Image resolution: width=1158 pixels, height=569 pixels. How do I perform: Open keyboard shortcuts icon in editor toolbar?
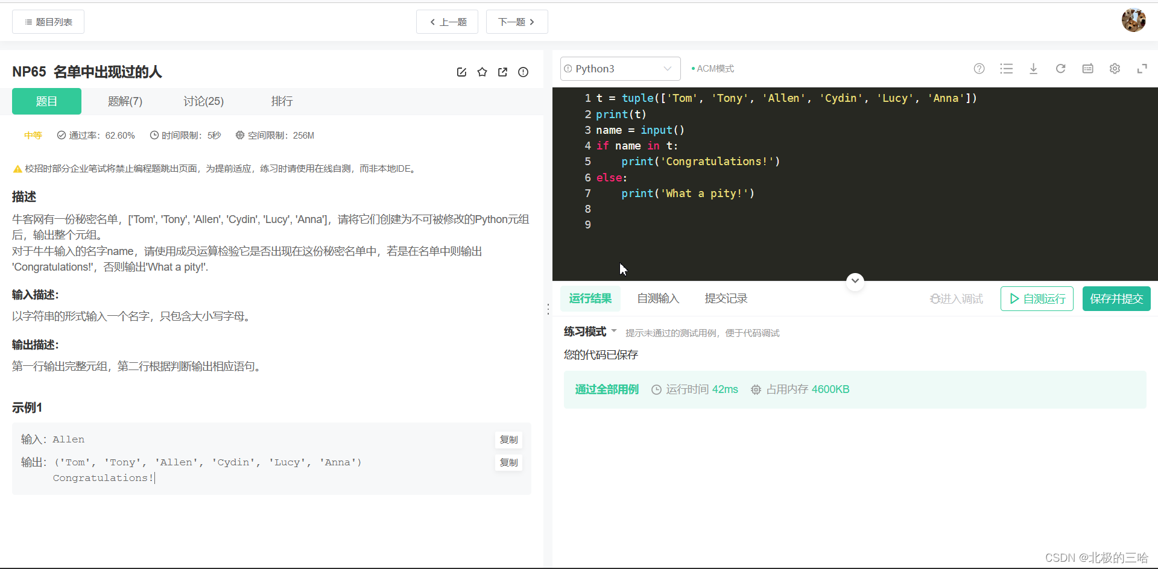point(1087,69)
